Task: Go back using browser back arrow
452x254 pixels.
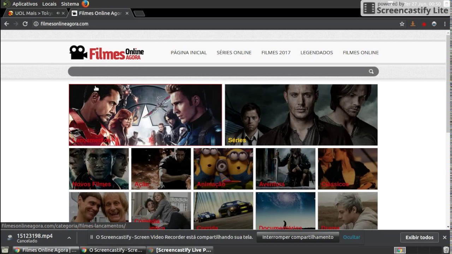Action: point(6,24)
